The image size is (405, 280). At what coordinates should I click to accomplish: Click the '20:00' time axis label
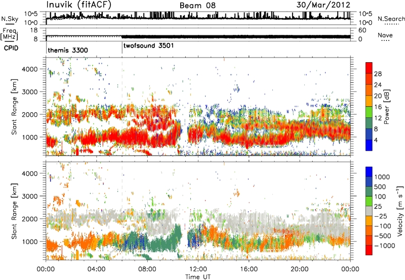pos(299,269)
